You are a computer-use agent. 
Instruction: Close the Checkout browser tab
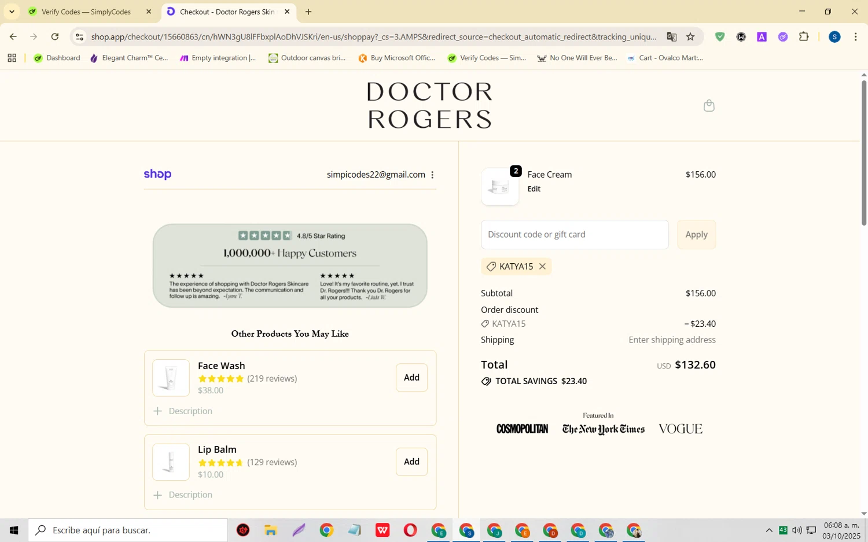coord(287,12)
